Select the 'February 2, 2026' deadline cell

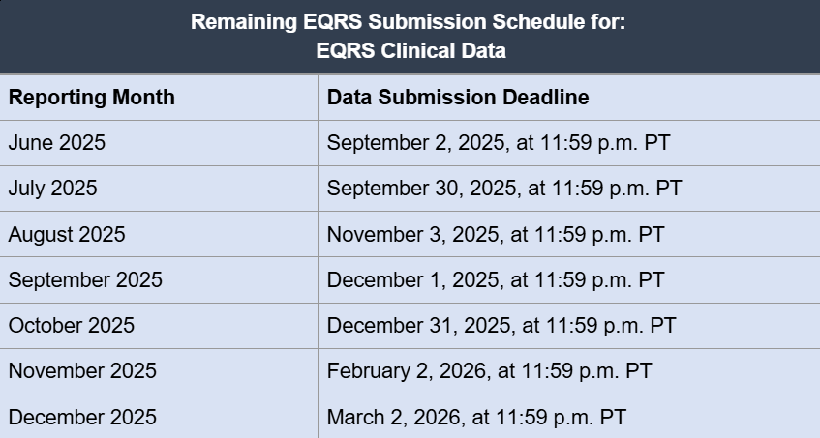pos(489,371)
